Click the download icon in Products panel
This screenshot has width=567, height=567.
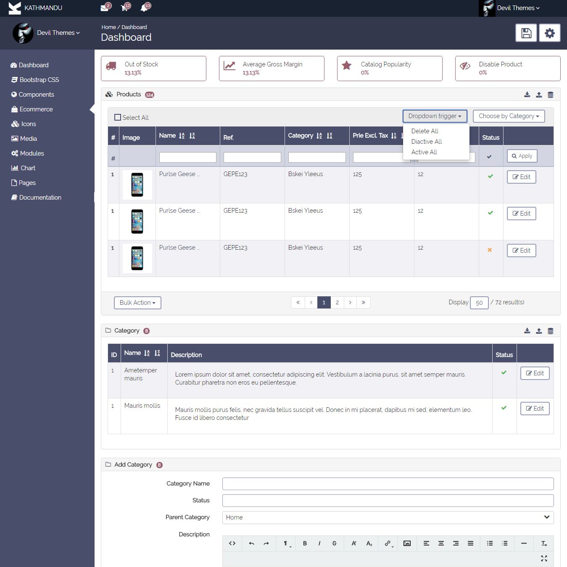[x=527, y=95]
